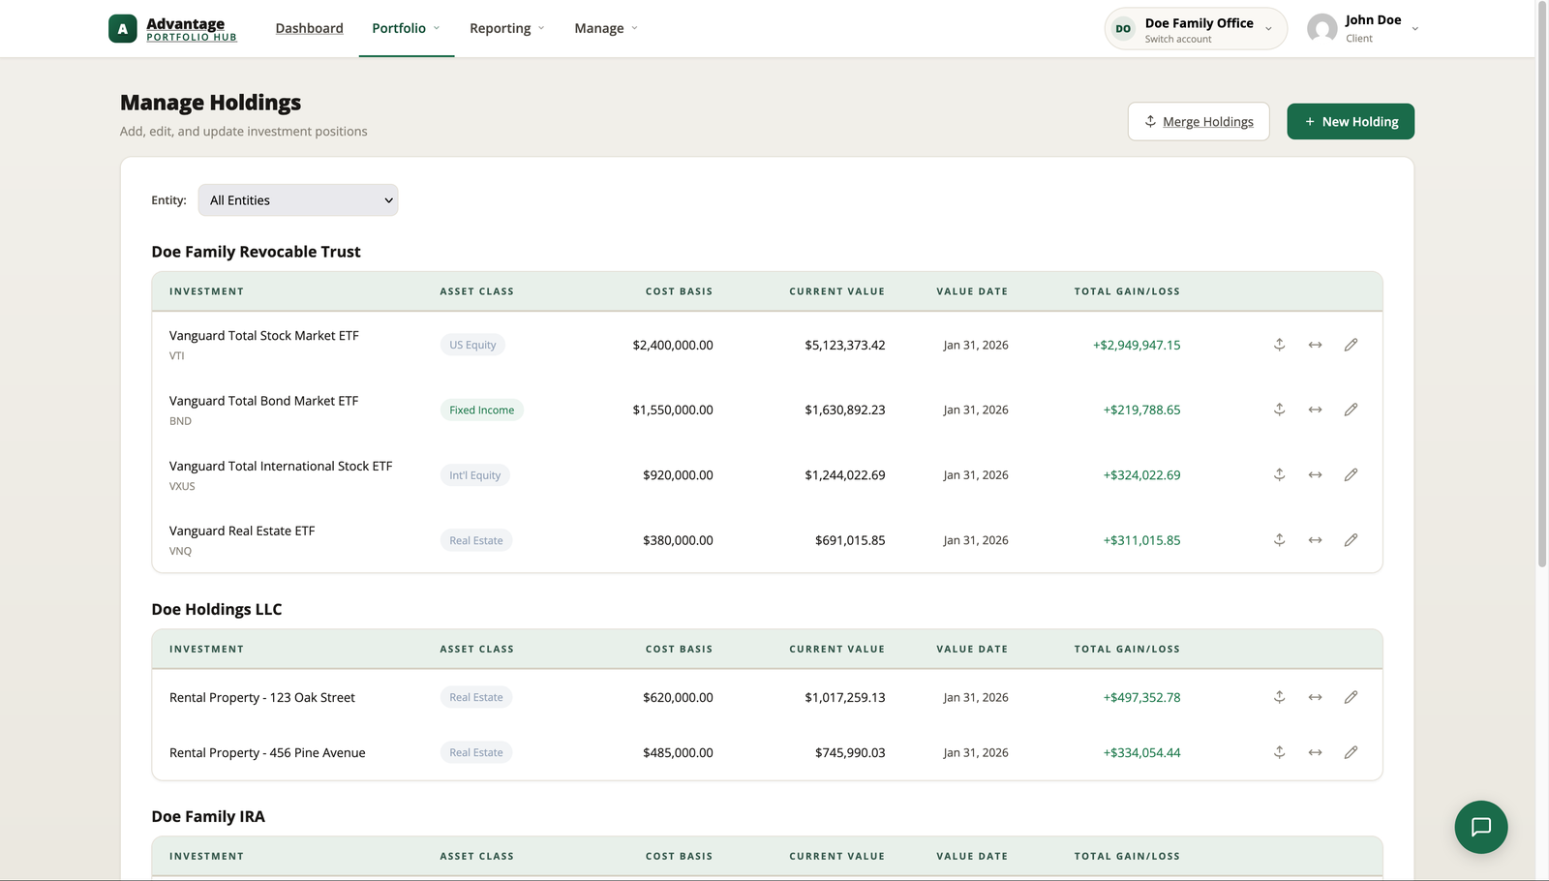
Task: Click the transfer arrows for 123 Oak Street property
Action: pyautogui.click(x=1315, y=697)
